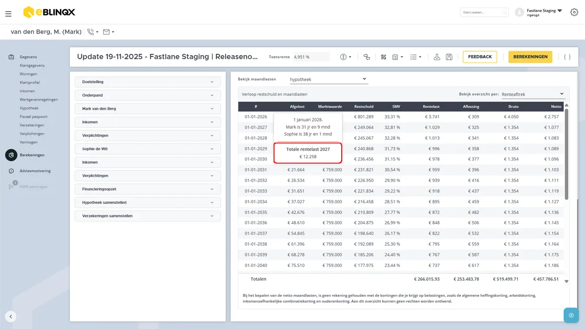Click the flow connection icon in toolbar
Image resolution: width=585 pixels, height=329 pixels.
click(x=367, y=57)
